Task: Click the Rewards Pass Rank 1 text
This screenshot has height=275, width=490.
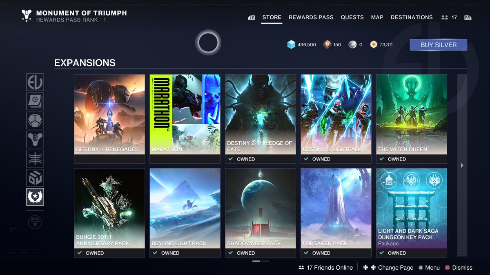Action: (71, 20)
